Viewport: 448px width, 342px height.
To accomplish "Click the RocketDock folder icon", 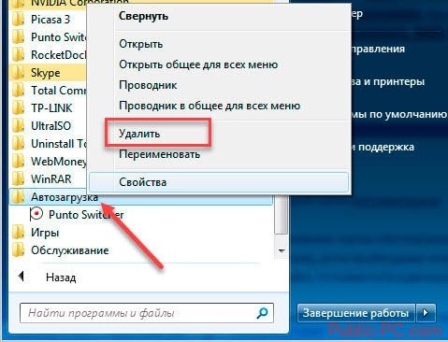I will pos(18,55).
